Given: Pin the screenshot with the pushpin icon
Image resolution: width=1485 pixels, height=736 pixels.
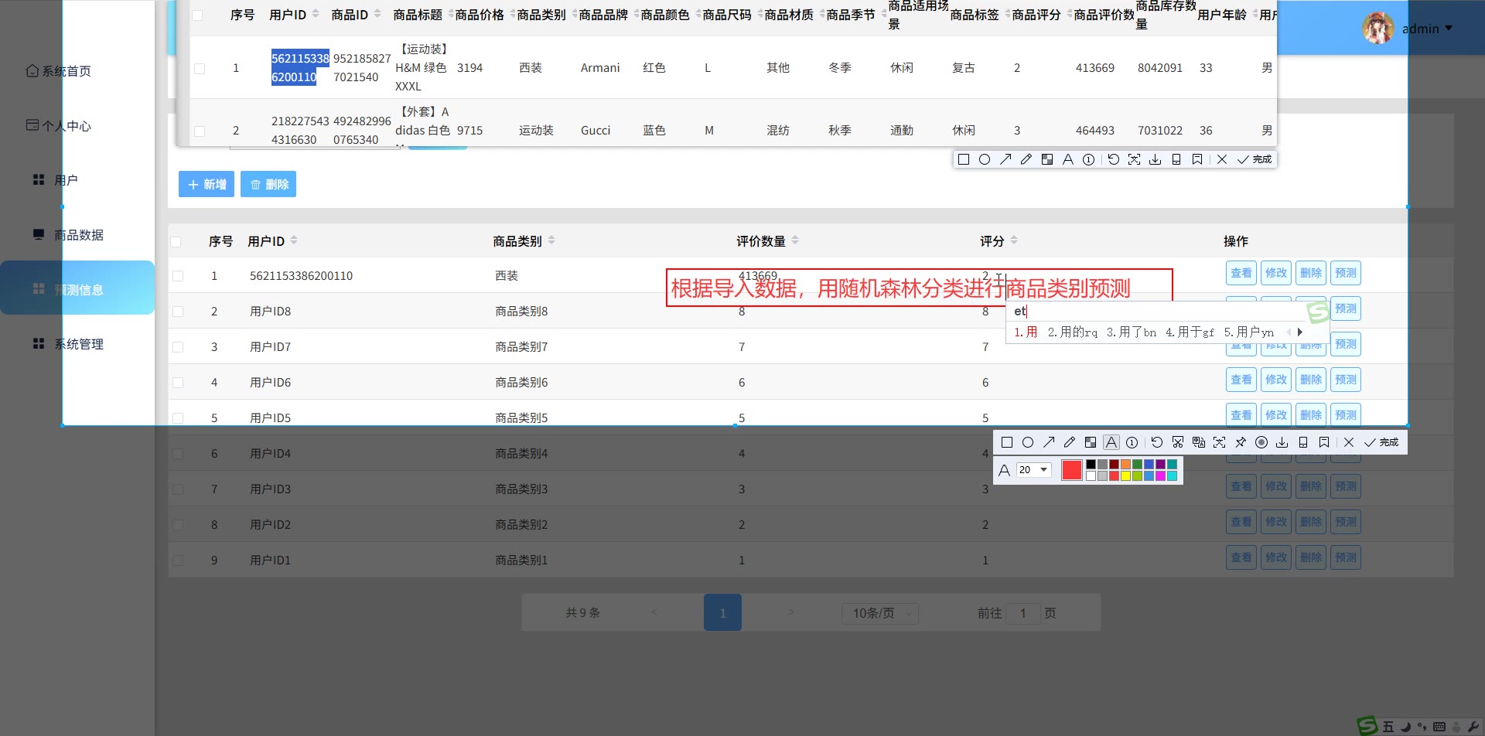Looking at the screenshot, I should click(x=1241, y=442).
